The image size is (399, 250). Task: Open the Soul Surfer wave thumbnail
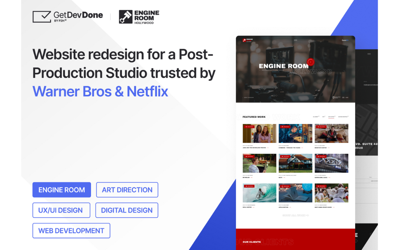point(259,193)
